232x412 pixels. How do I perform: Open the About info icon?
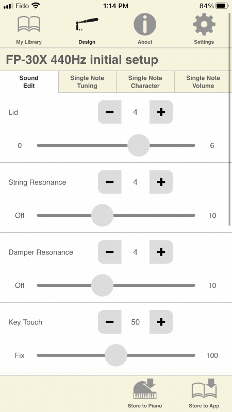point(145,24)
